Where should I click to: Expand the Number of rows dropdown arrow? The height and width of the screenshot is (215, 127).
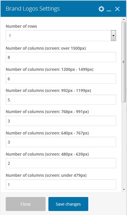point(113,35)
